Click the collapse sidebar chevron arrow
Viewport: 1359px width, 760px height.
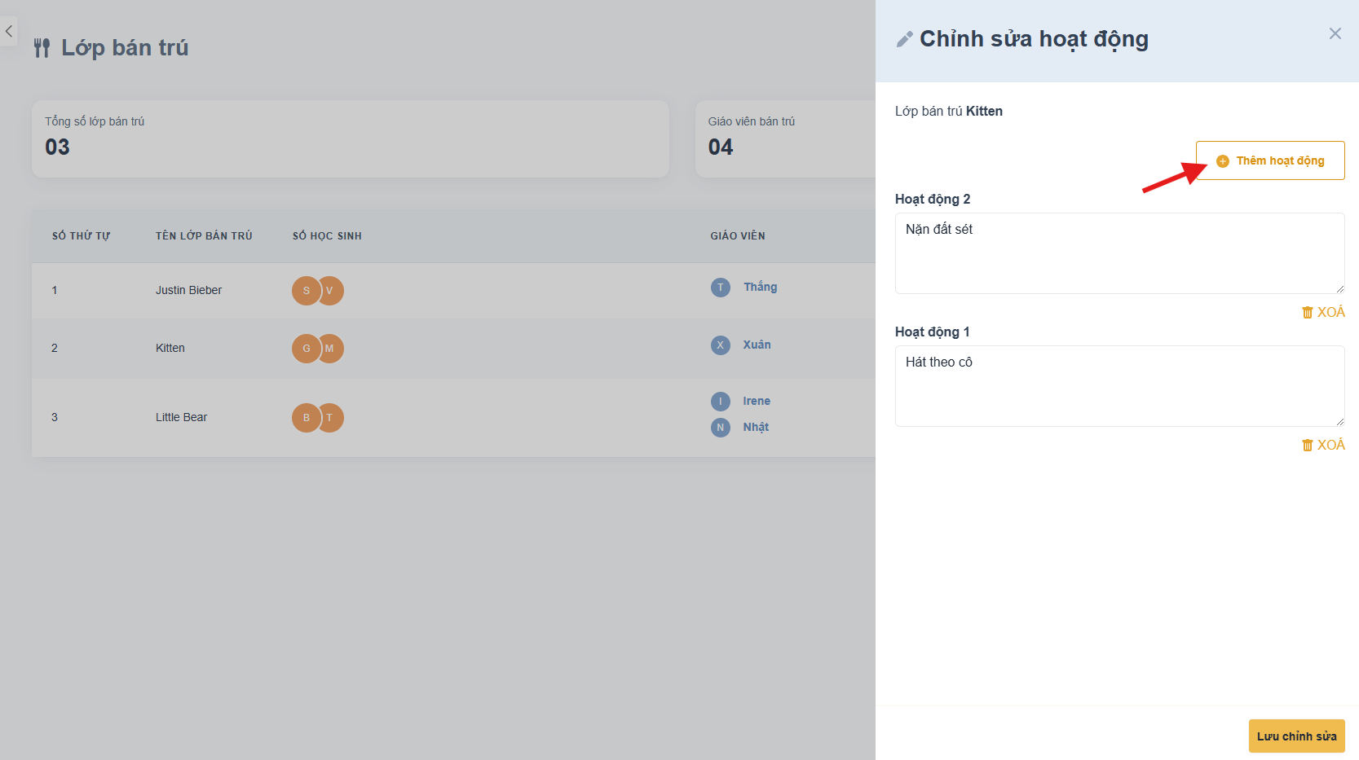pos(8,32)
